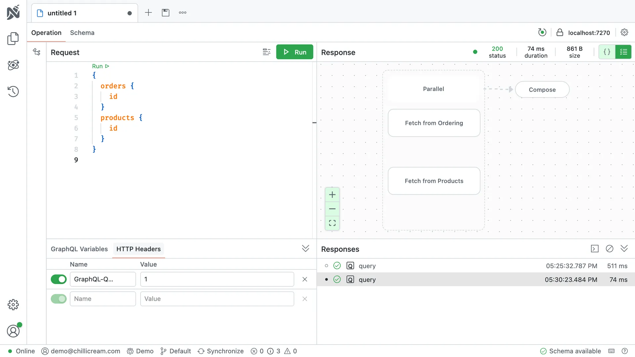
Task: View operation History via clock icon
Action: click(x=13, y=92)
